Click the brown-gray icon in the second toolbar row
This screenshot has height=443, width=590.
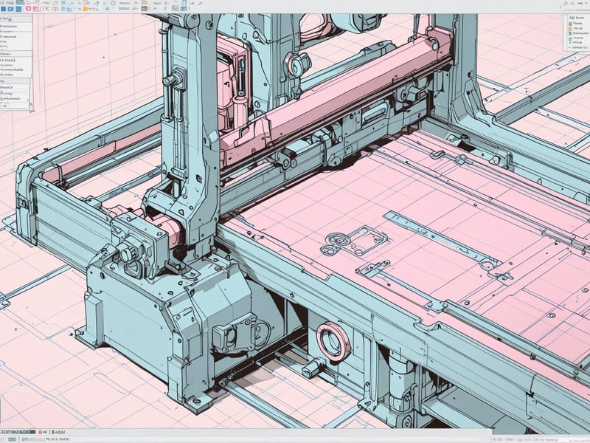145,9
